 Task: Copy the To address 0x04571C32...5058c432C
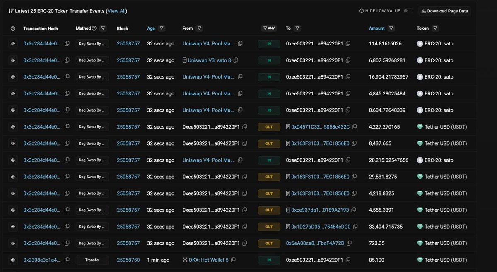355,127
